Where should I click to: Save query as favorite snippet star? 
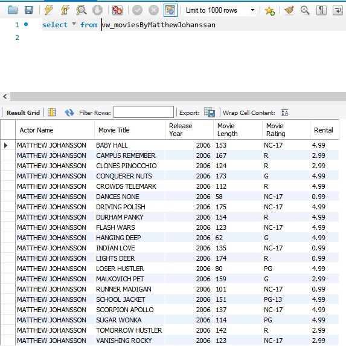pos(269,10)
